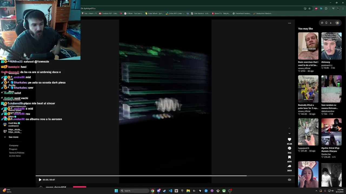Open the Company footer link
This screenshot has width=346, height=194.
tap(14, 145)
